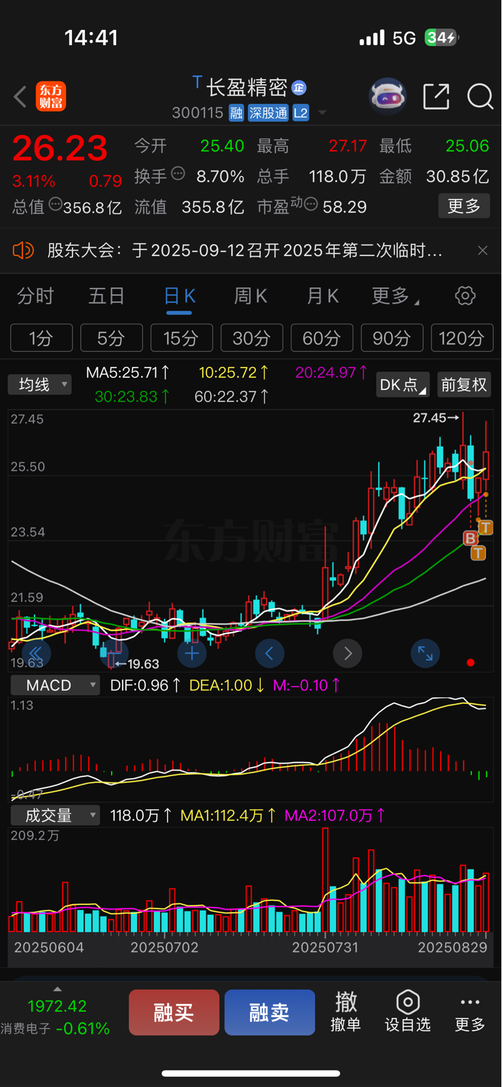
Task: Tap the 深股通 tag
Action: pyautogui.click(x=268, y=113)
